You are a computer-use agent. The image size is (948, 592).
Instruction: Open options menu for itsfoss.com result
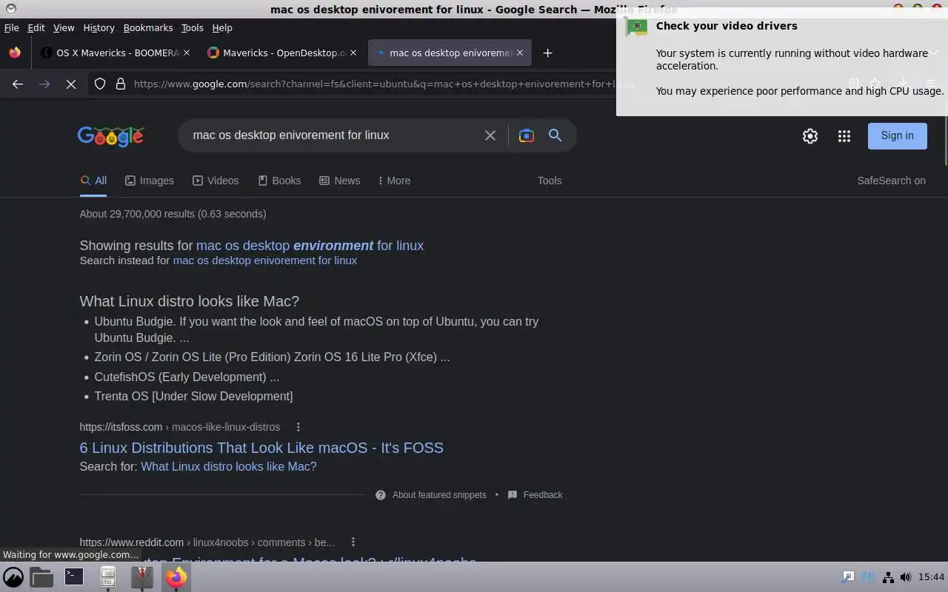point(298,427)
